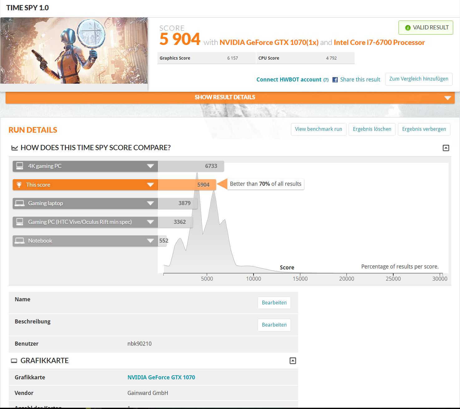The width and height of the screenshot is (460, 409).
Task: Click the main score 5 904
Action: point(180,39)
